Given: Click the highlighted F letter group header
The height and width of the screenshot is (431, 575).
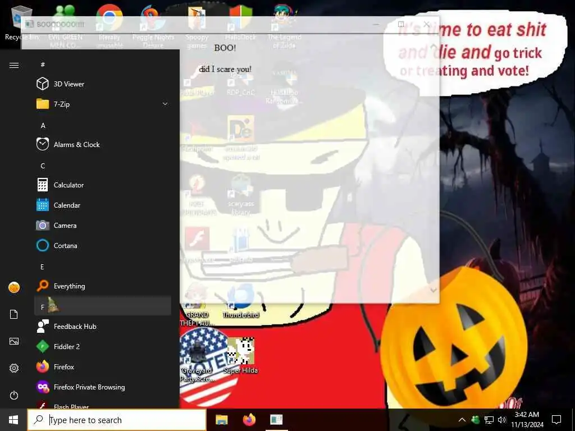Looking at the screenshot, I should [103, 306].
